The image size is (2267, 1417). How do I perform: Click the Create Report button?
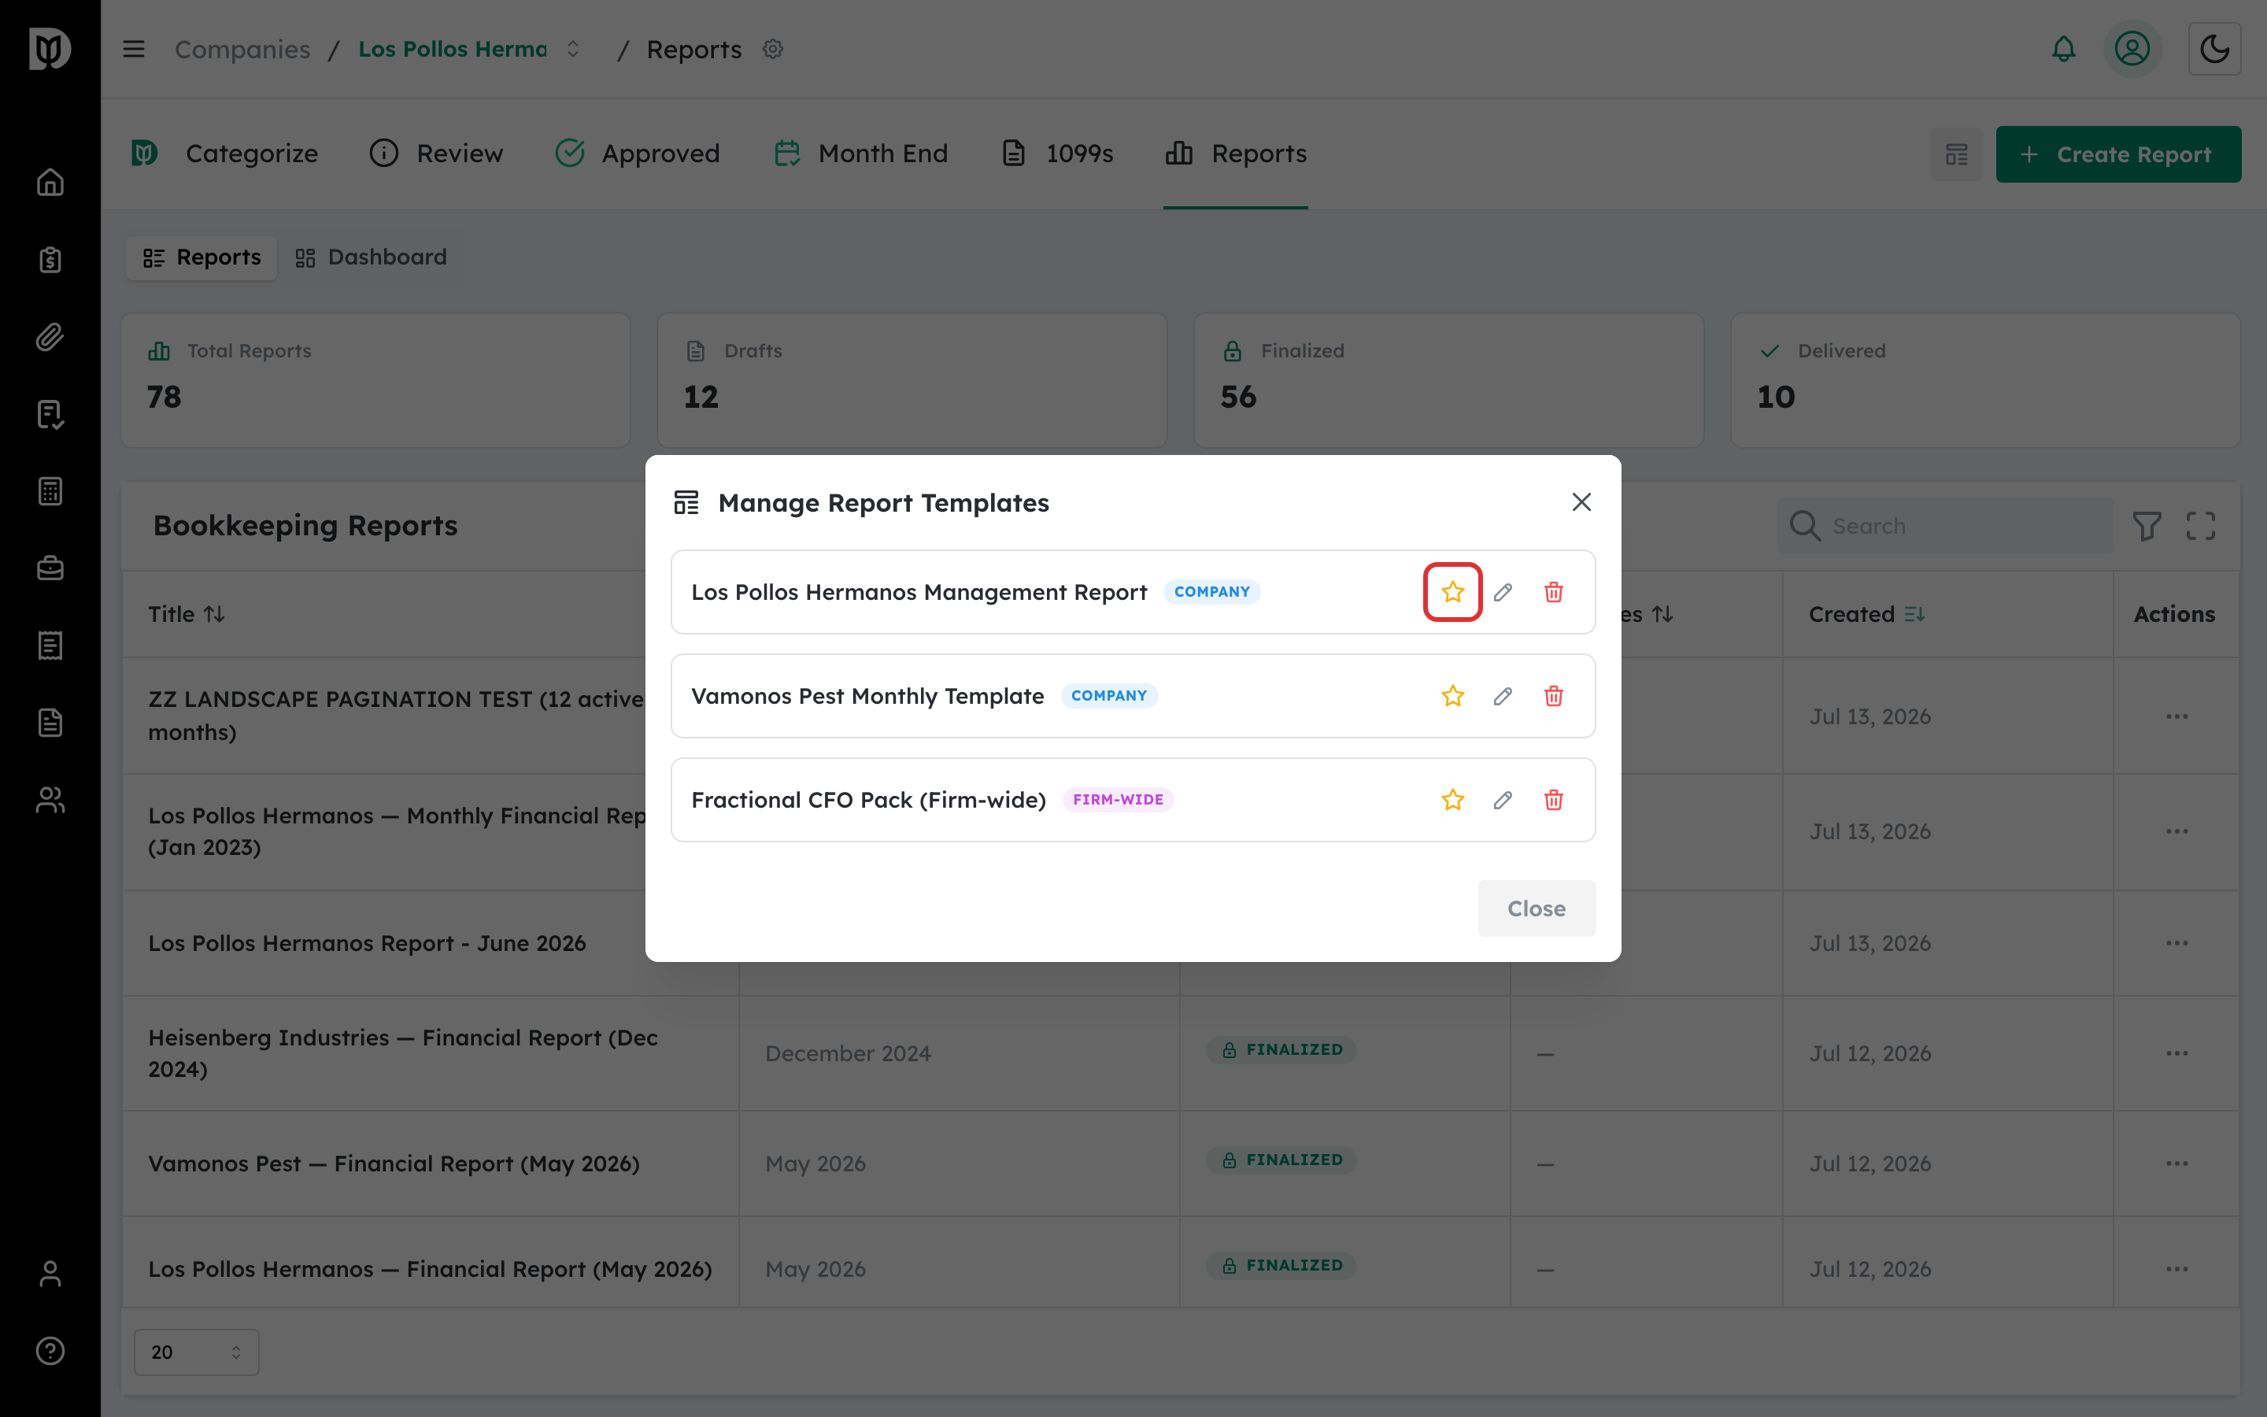(2117, 154)
